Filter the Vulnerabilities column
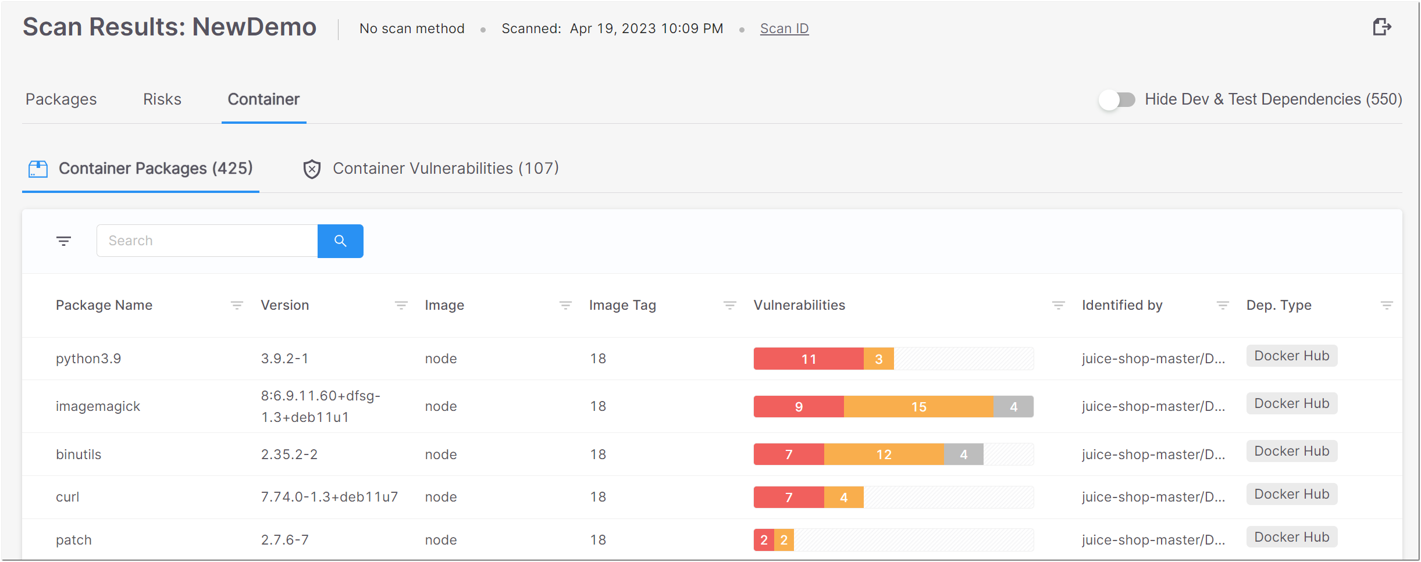 pos(1059,305)
